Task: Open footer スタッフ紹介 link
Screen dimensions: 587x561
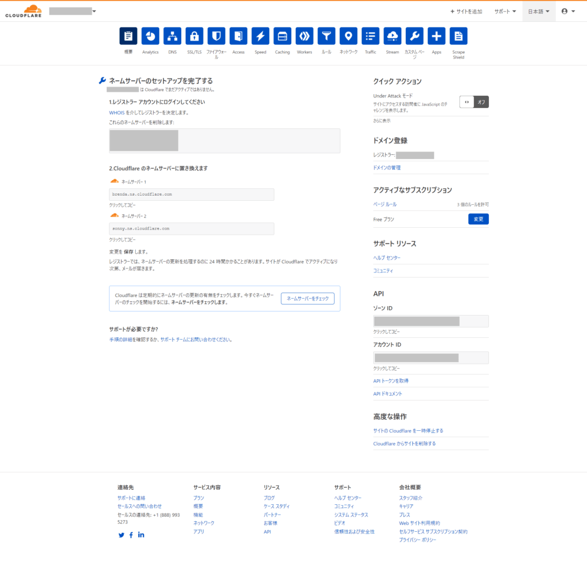Action: [410, 498]
